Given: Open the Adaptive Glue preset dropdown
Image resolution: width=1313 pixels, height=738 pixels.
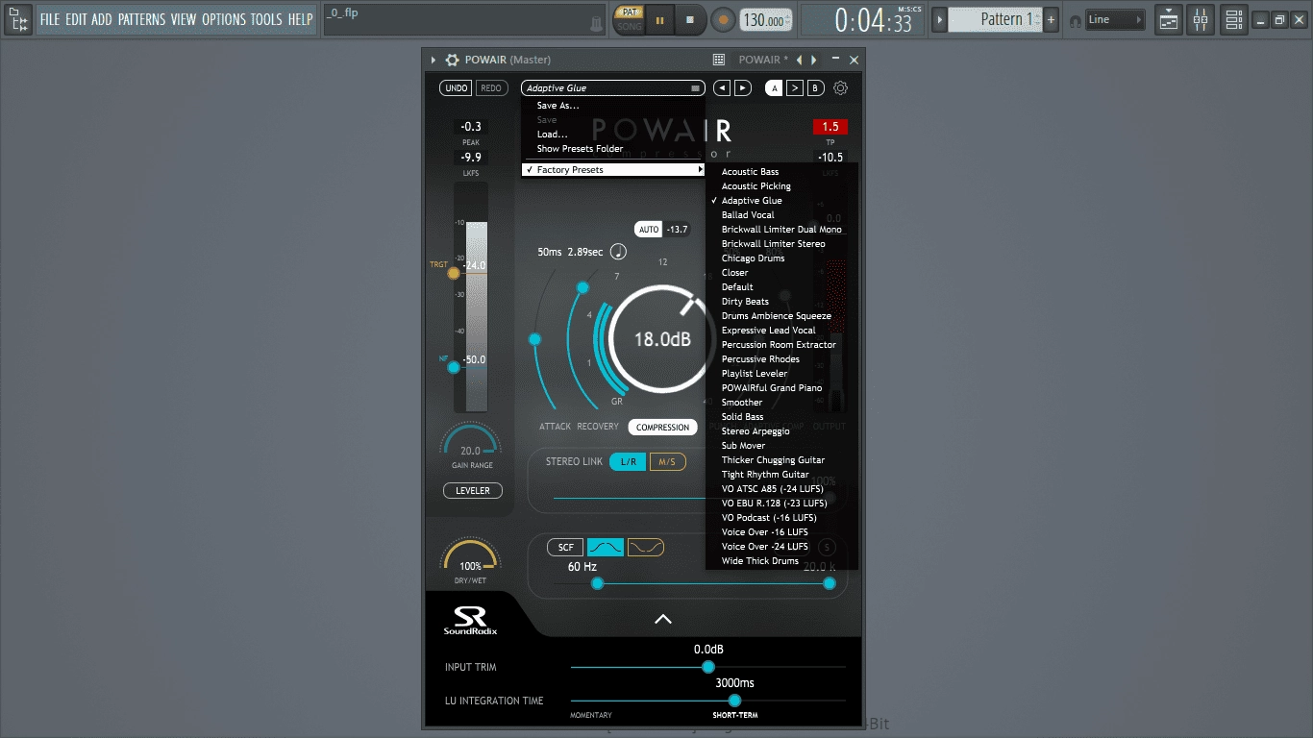Looking at the screenshot, I should [x=613, y=88].
